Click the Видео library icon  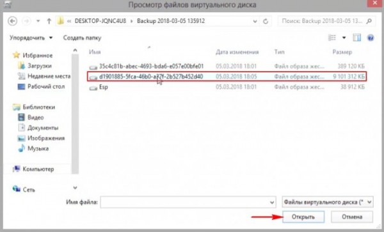click(x=22, y=118)
